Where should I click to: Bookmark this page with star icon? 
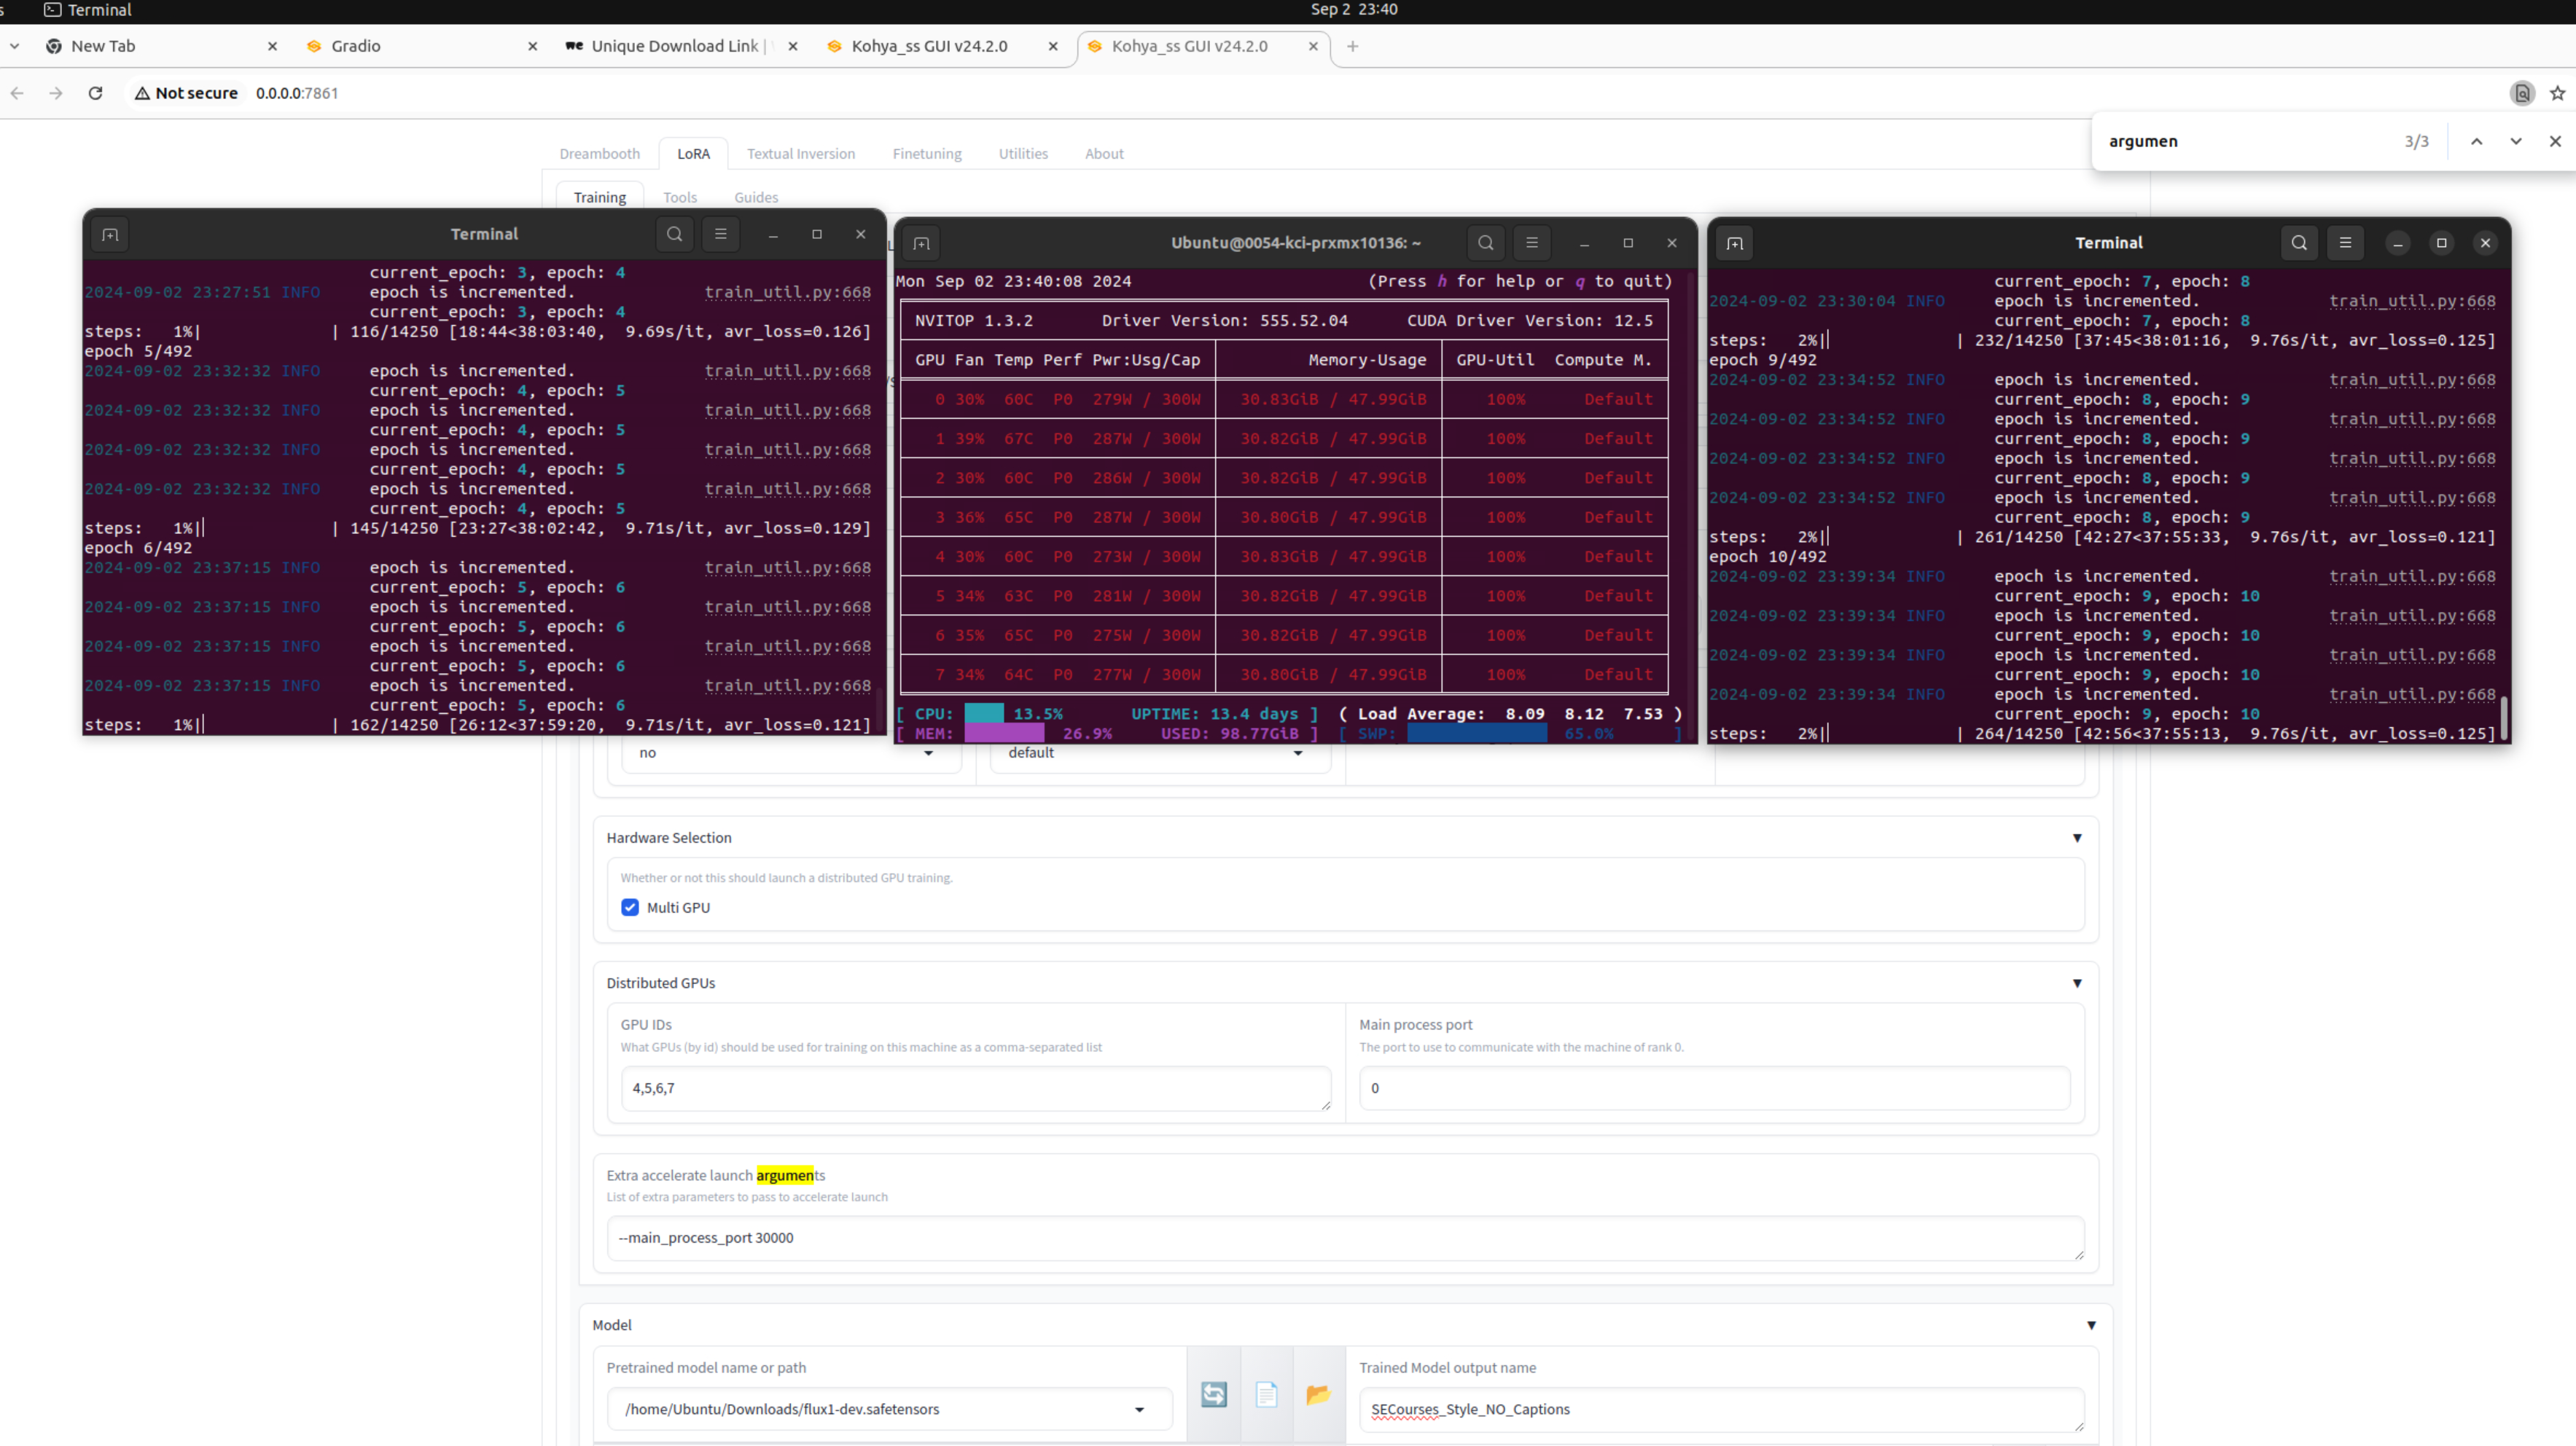[2557, 93]
